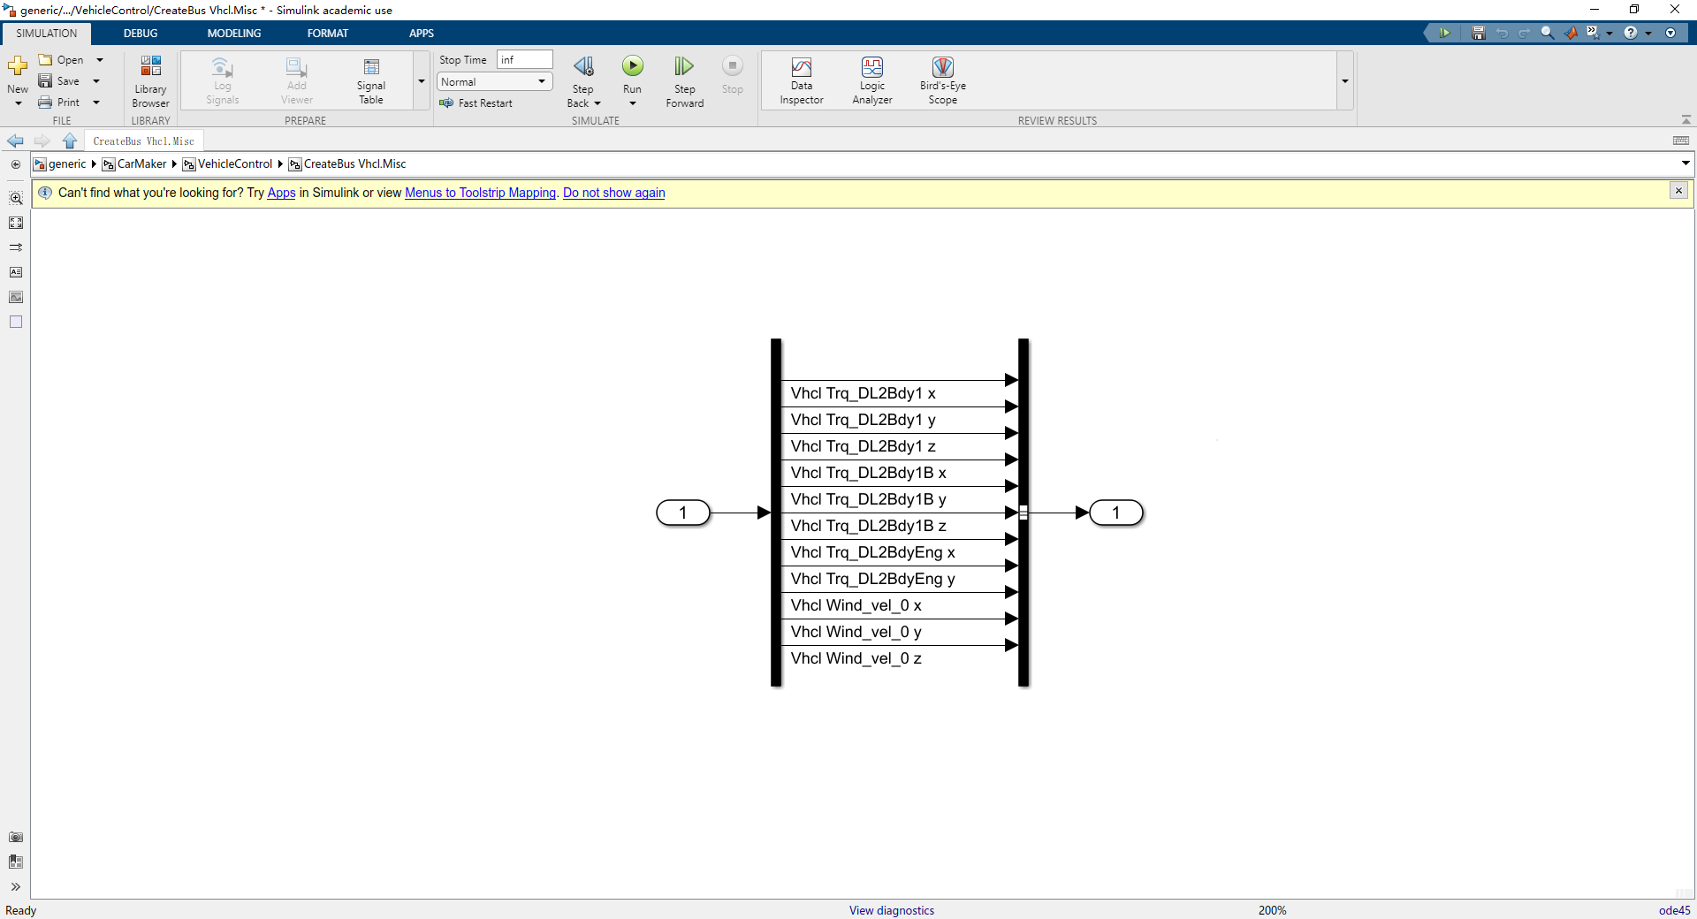Expand the Step Back dropdown arrow
The width and height of the screenshot is (1697, 919).
(x=597, y=103)
